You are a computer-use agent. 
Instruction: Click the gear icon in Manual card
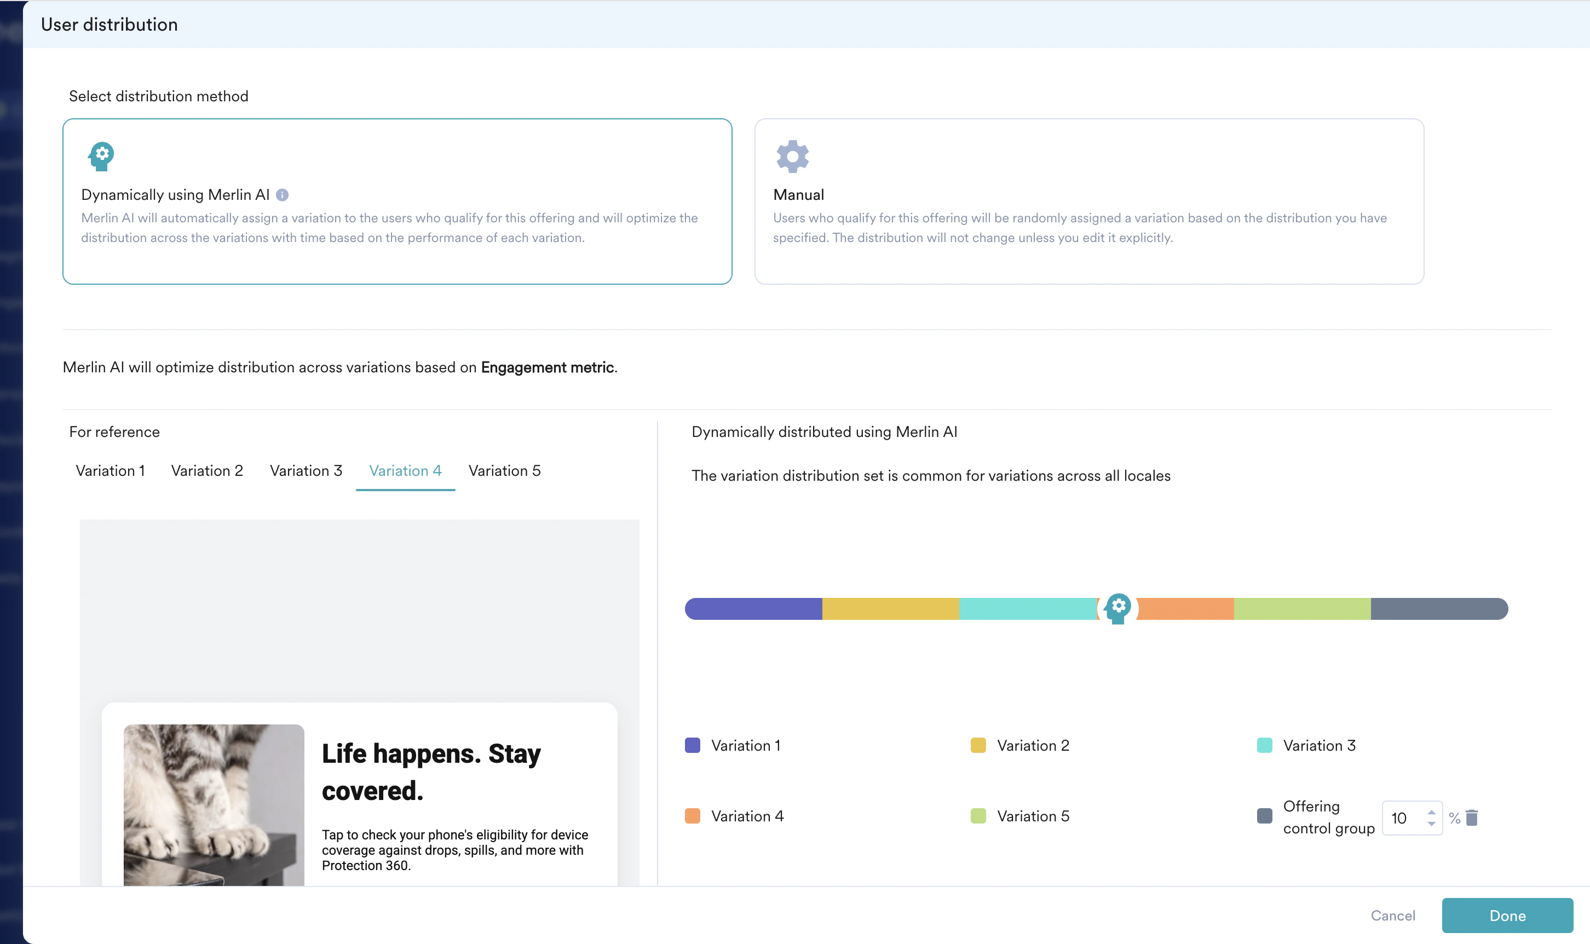792,156
